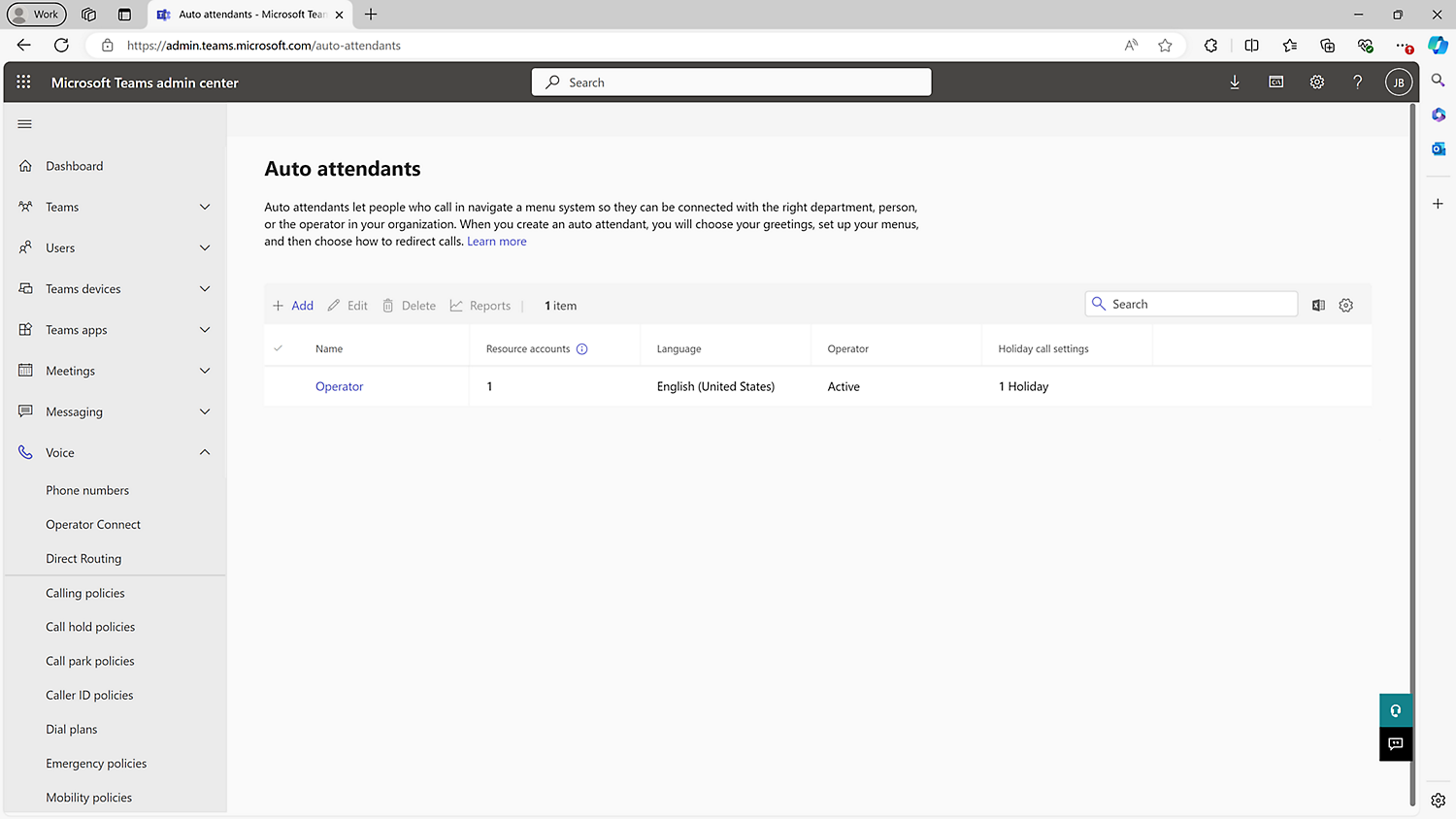Click the Reports toolbar button
Image resolution: width=1456 pixels, height=819 pixels.
[x=480, y=306]
